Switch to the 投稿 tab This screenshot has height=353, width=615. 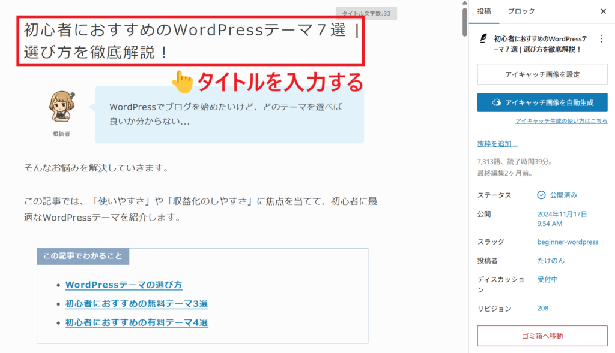tap(484, 11)
